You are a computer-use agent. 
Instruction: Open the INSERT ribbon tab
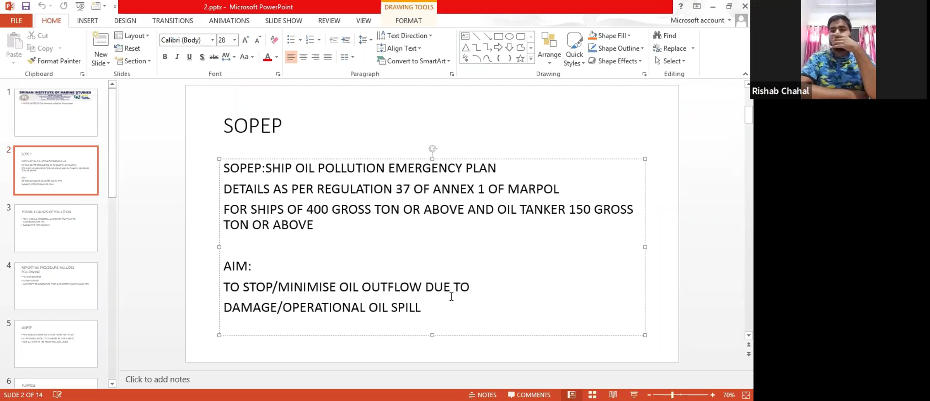pos(87,21)
